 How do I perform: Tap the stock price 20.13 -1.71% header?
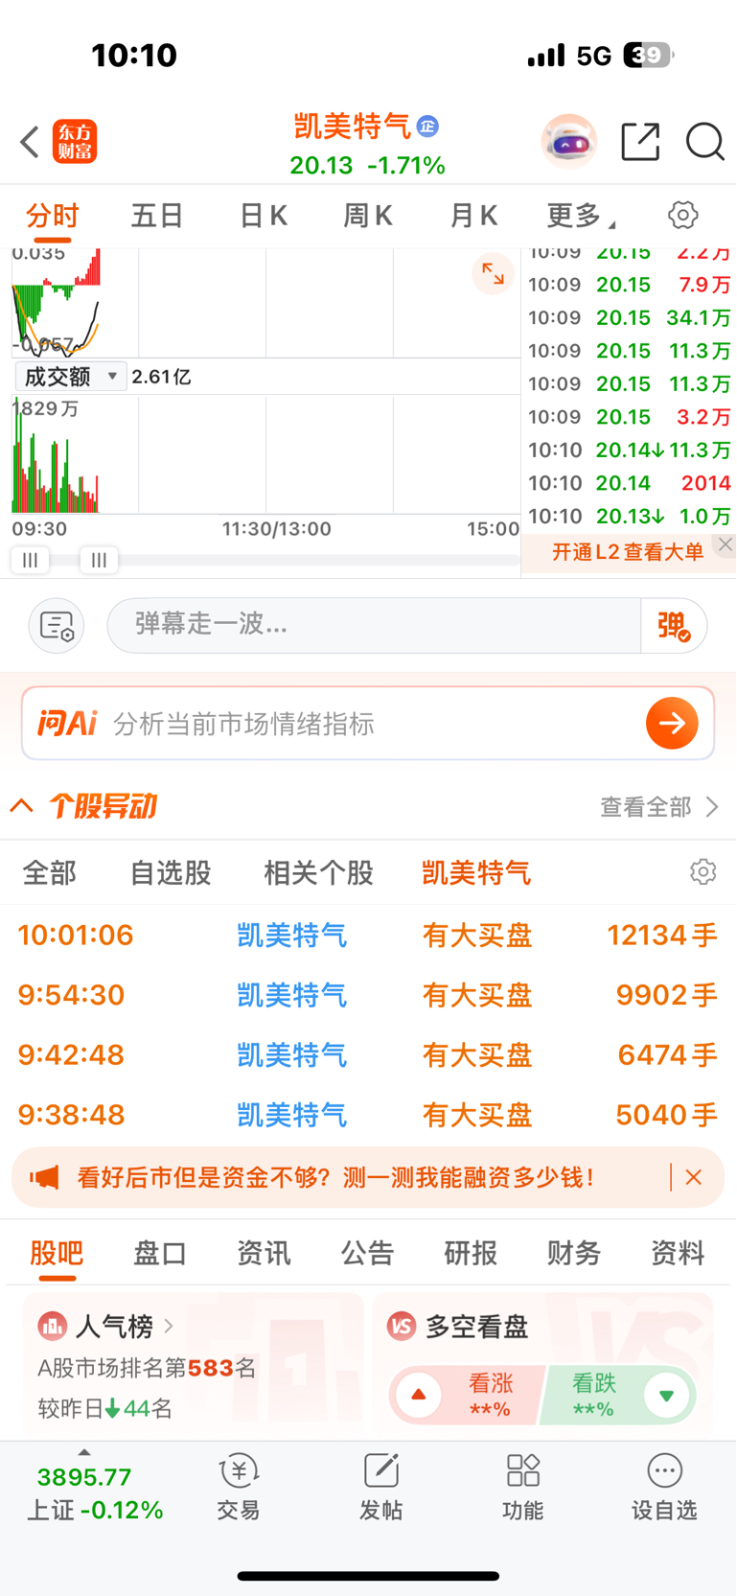tap(367, 166)
